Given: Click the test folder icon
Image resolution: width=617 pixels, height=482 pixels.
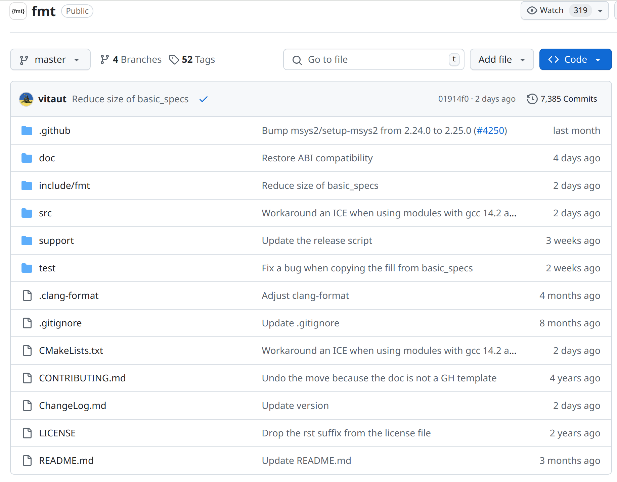Looking at the screenshot, I should tap(27, 268).
